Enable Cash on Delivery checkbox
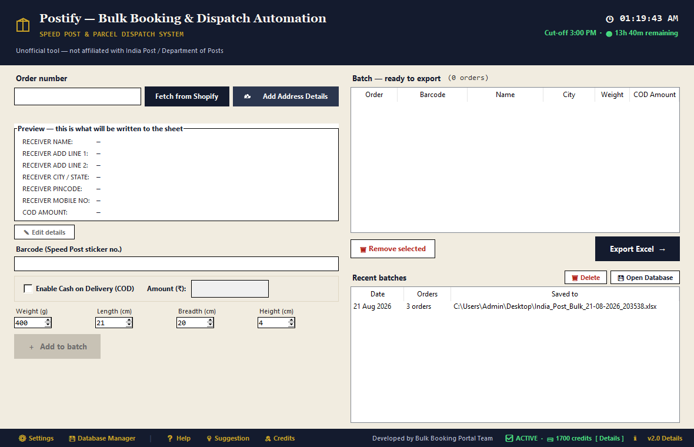Screen dimensions: 694x447 click(x=28, y=289)
